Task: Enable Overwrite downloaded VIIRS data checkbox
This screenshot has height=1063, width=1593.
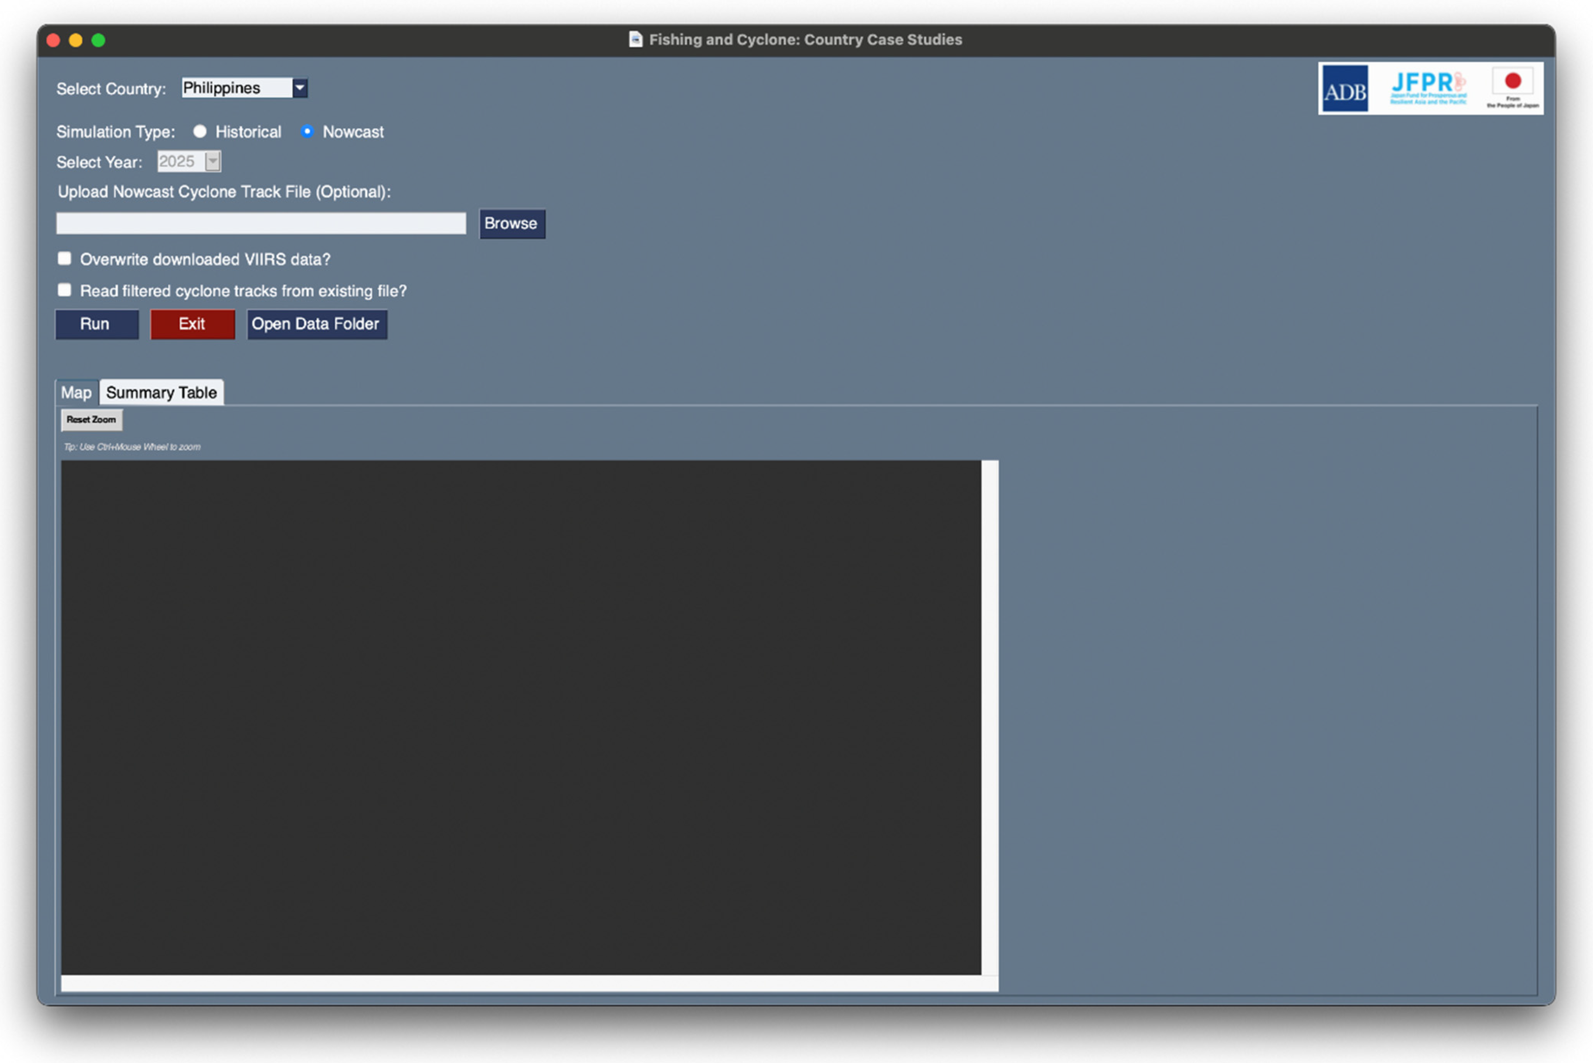Action: [x=65, y=259]
